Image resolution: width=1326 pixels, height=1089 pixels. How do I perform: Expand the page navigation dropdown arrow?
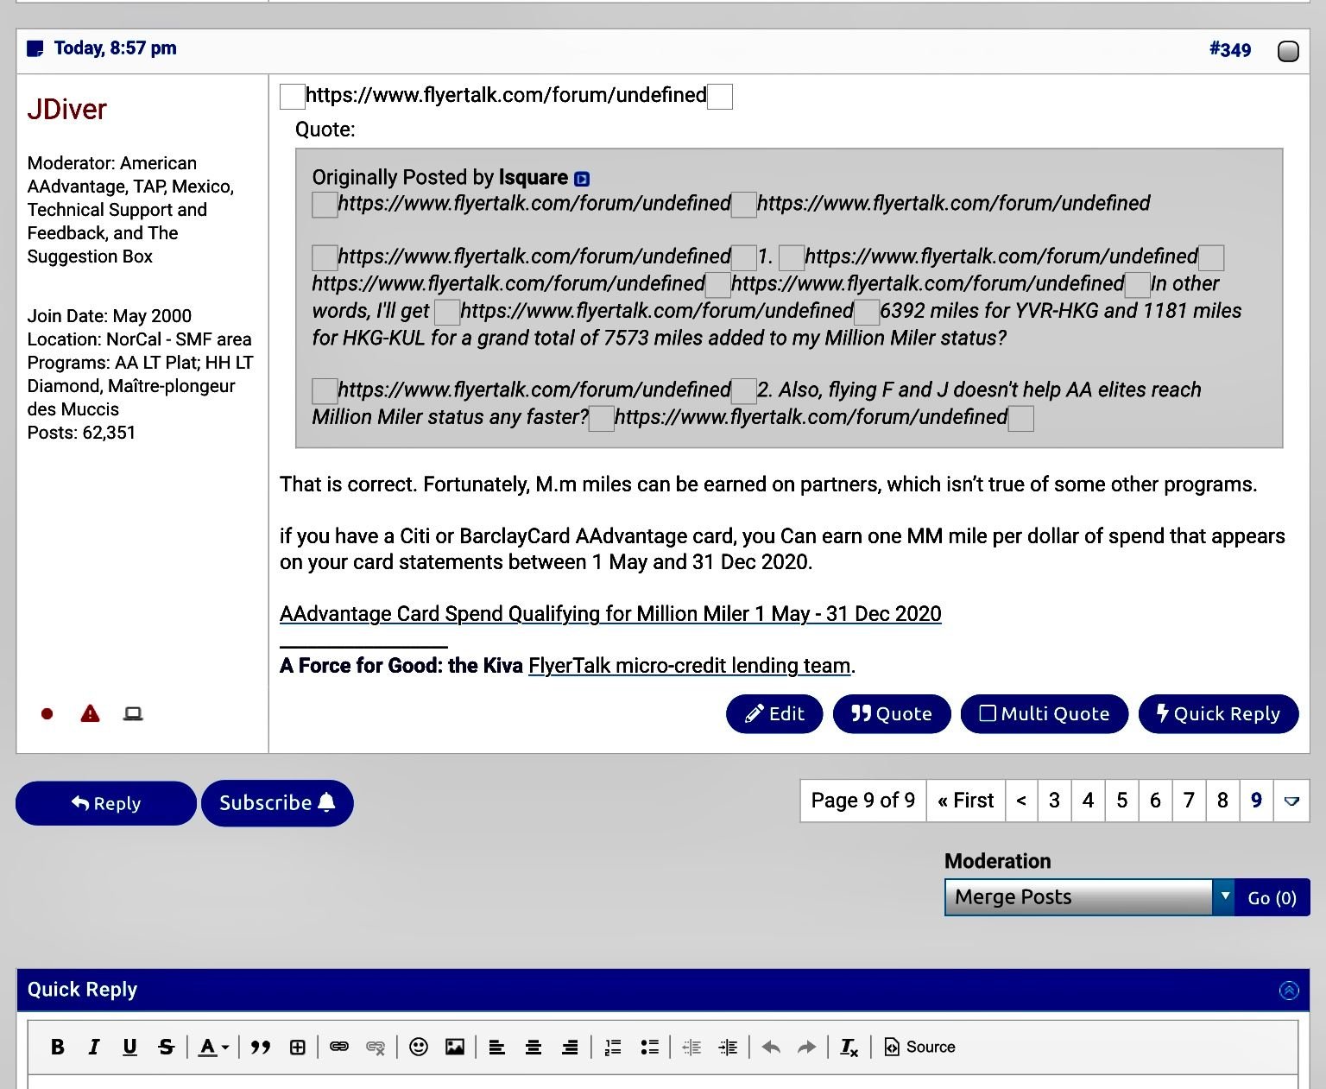pyautogui.click(x=1291, y=801)
